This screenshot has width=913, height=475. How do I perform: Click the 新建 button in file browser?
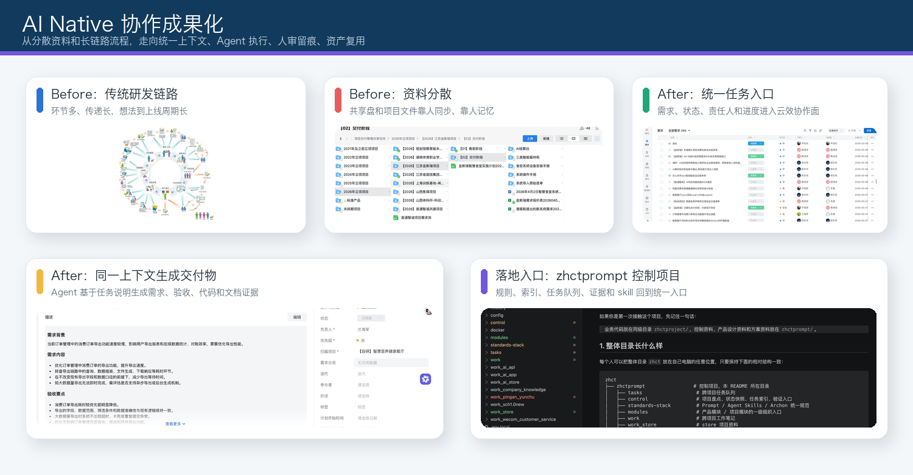tap(546, 139)
